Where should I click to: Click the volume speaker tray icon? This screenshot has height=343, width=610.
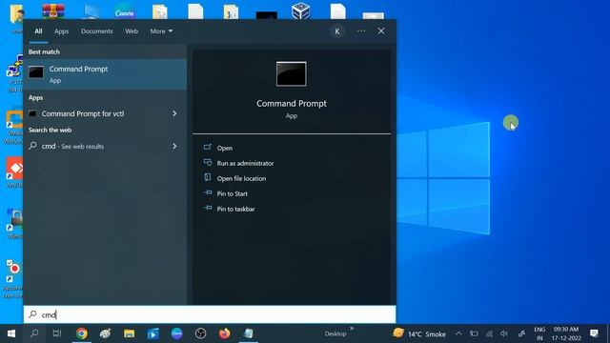504,333
